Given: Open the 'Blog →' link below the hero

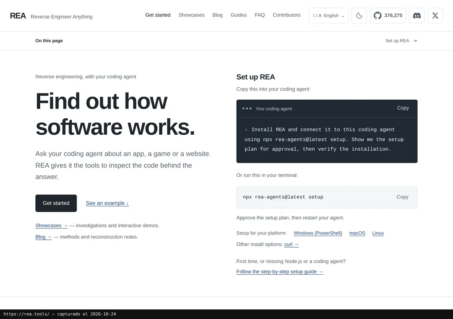Looking at the screenshot, I should (44, 237).
